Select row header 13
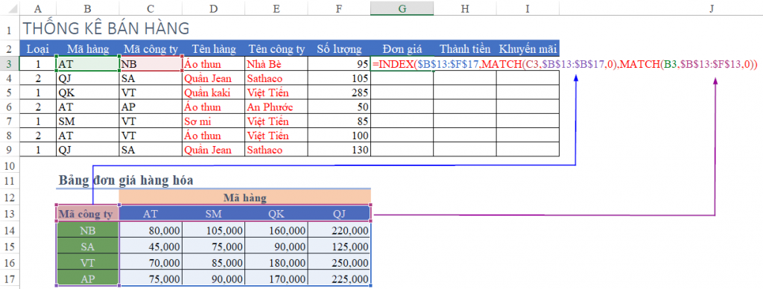The width and height of the screenshot is (763, 289). pos(10,214)
